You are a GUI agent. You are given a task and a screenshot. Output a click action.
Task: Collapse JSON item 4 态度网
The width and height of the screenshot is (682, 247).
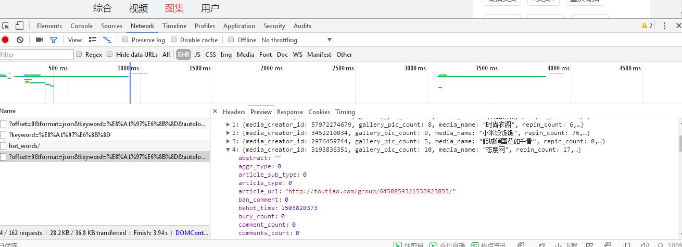click(228, 150)
